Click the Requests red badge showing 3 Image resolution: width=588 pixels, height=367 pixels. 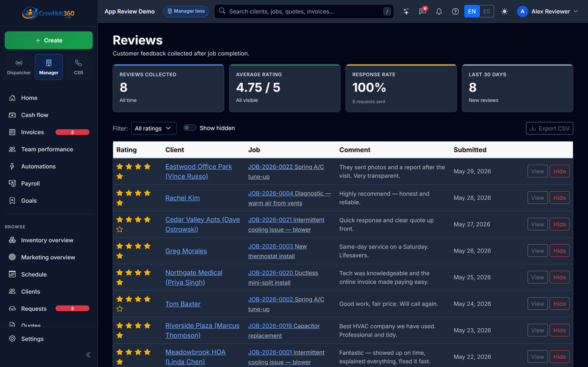[x=72, y=309]
